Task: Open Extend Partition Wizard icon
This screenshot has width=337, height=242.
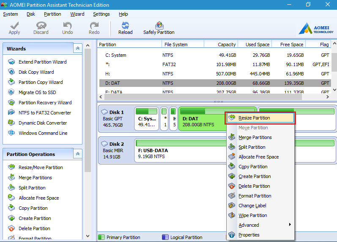Action: [11, 62]
